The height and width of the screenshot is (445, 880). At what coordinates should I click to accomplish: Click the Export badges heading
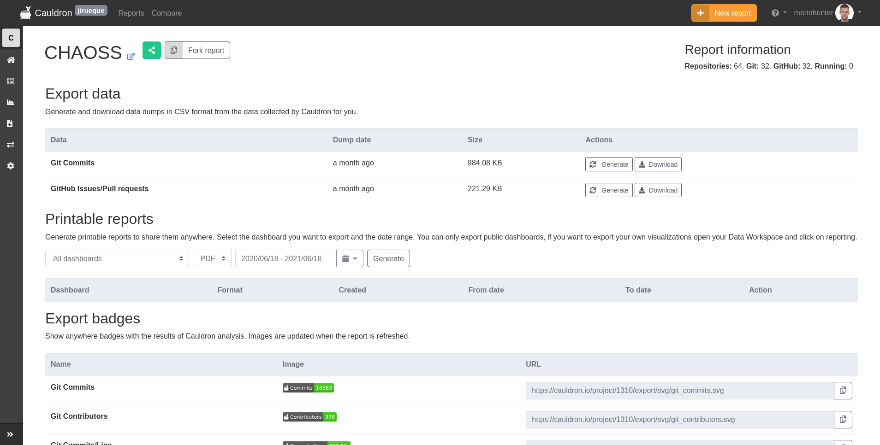93,318
